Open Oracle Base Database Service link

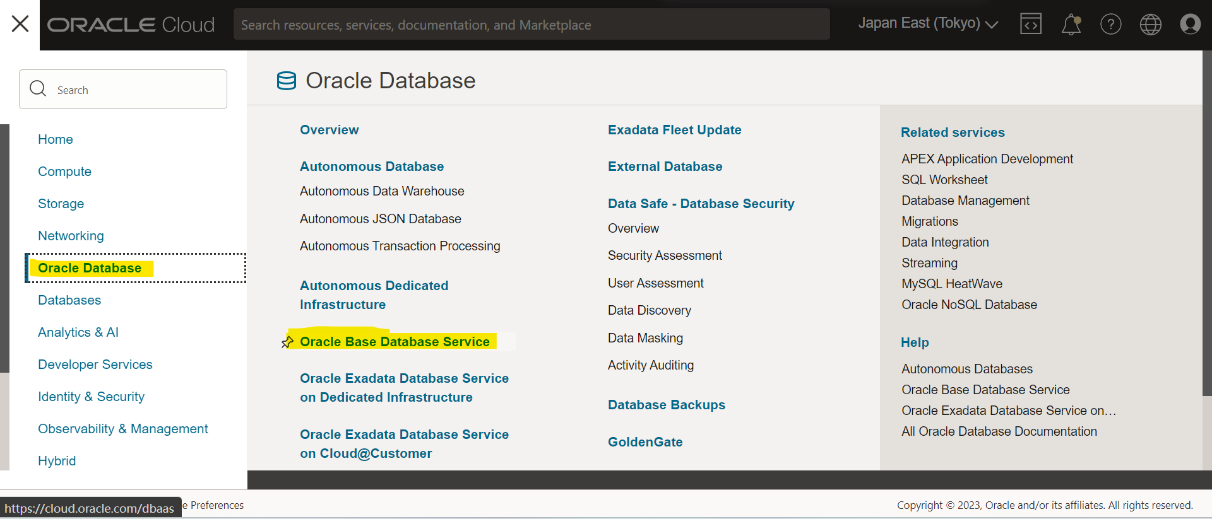pyautogui.click(x=395, y=342)
